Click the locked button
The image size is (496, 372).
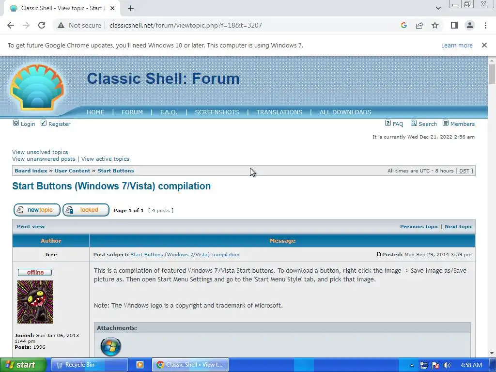tap(86, 210)
